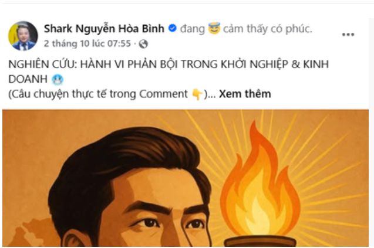Click the pointing down hand emoji

197,94
